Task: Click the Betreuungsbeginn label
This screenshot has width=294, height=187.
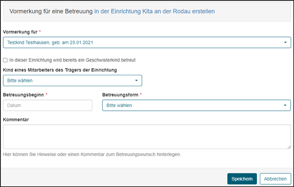Action: point(23,95)
